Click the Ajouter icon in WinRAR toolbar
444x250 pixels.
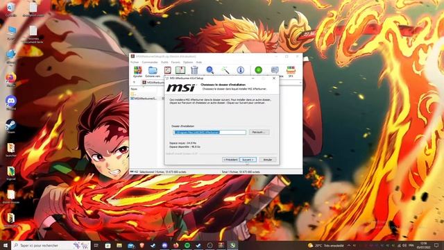[137, 72]
